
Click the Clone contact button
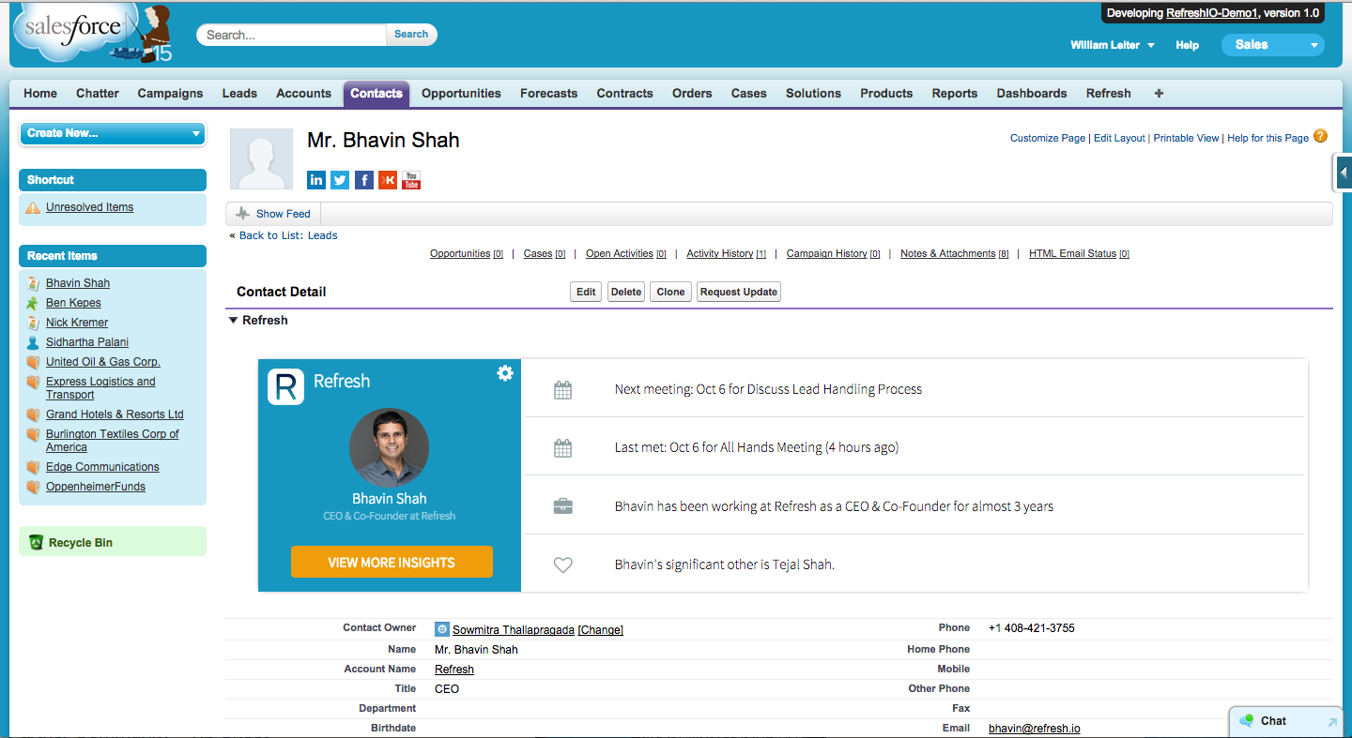pos(670,292)
